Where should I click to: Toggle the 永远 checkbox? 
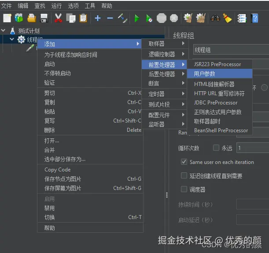[x=216, y=148]
